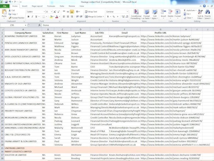214x161 pixels.
Task: Apply Percent Style
Action: (x=114, y=17)
